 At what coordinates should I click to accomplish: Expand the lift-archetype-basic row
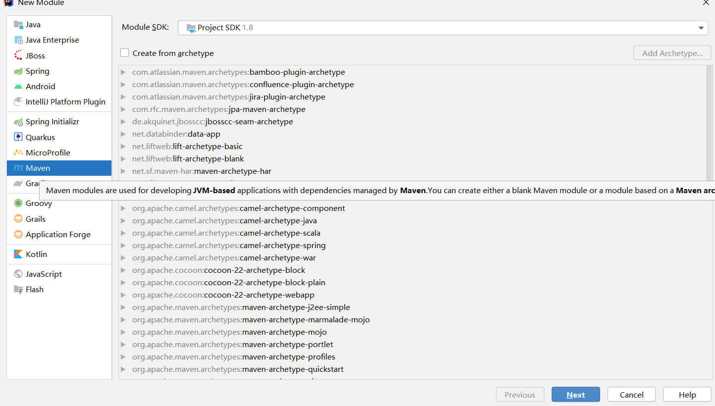coord(123,147)
